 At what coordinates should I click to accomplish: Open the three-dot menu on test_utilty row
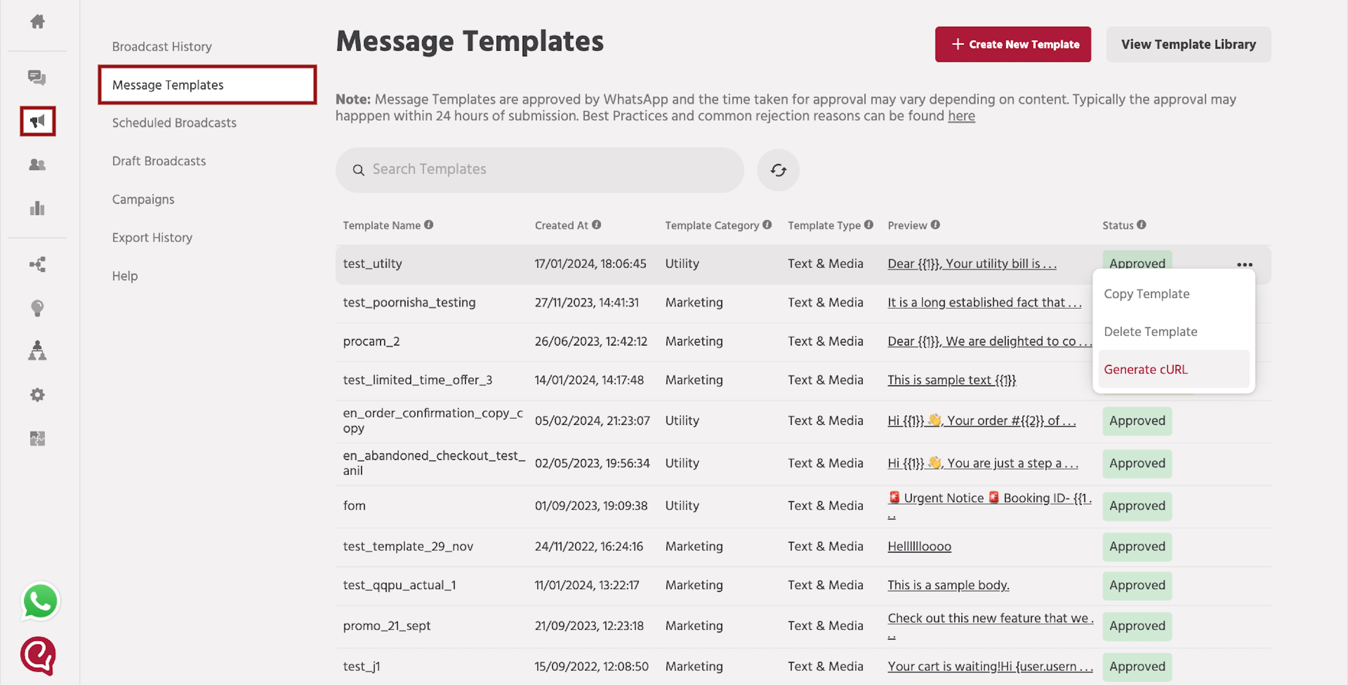[1245, 264]
